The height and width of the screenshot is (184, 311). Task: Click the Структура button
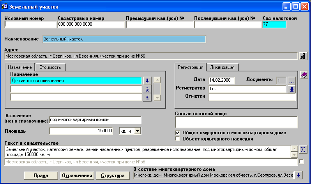tap(113, 175)
